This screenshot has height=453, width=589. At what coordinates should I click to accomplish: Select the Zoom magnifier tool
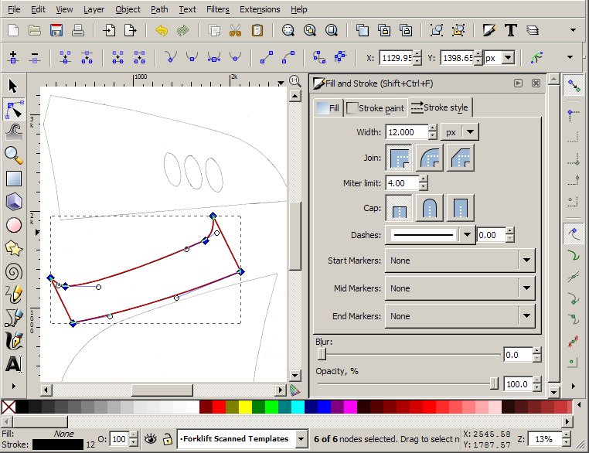coord(13,155)
